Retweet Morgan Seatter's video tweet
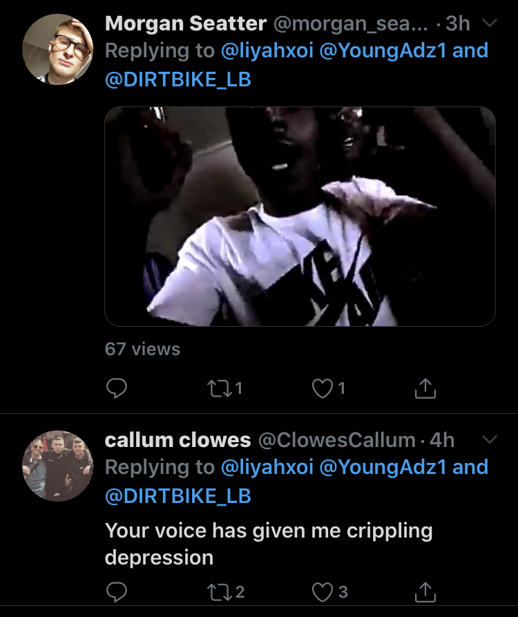518x617 pixels. click(219, 389)
